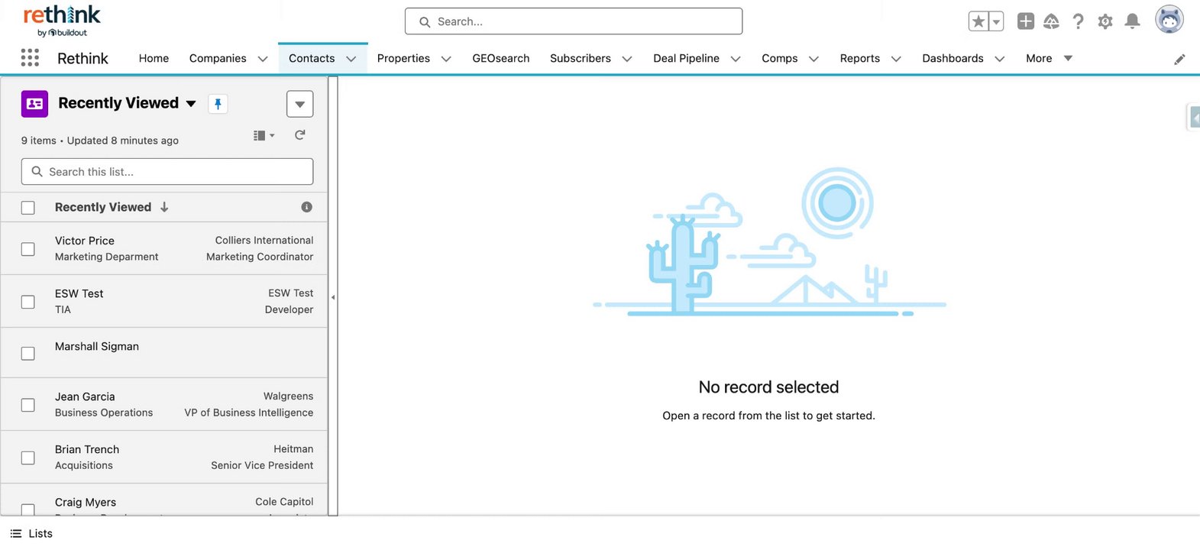
Task: Check the Marshall Sigman row checkbox
Action: coord(28,354)
